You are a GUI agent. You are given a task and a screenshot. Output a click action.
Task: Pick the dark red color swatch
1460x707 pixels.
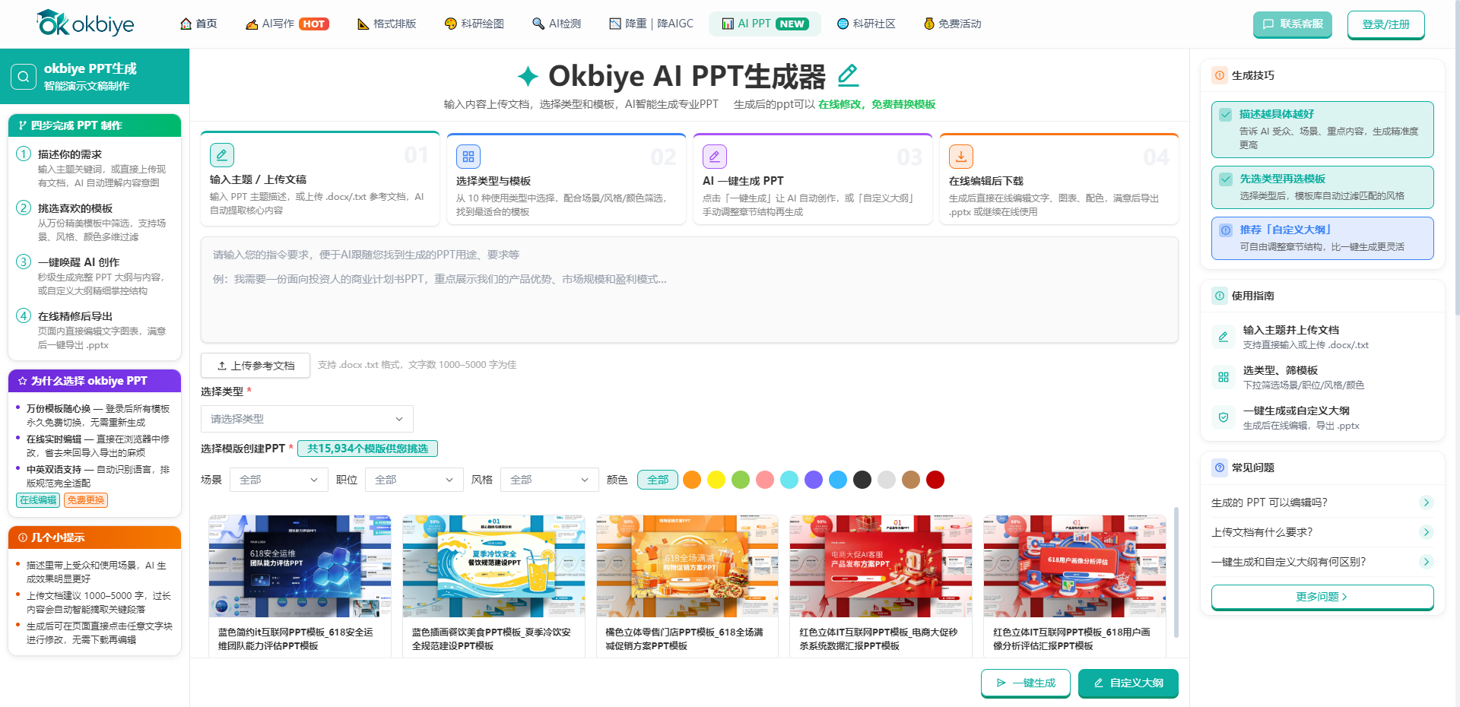coord(935,480)
